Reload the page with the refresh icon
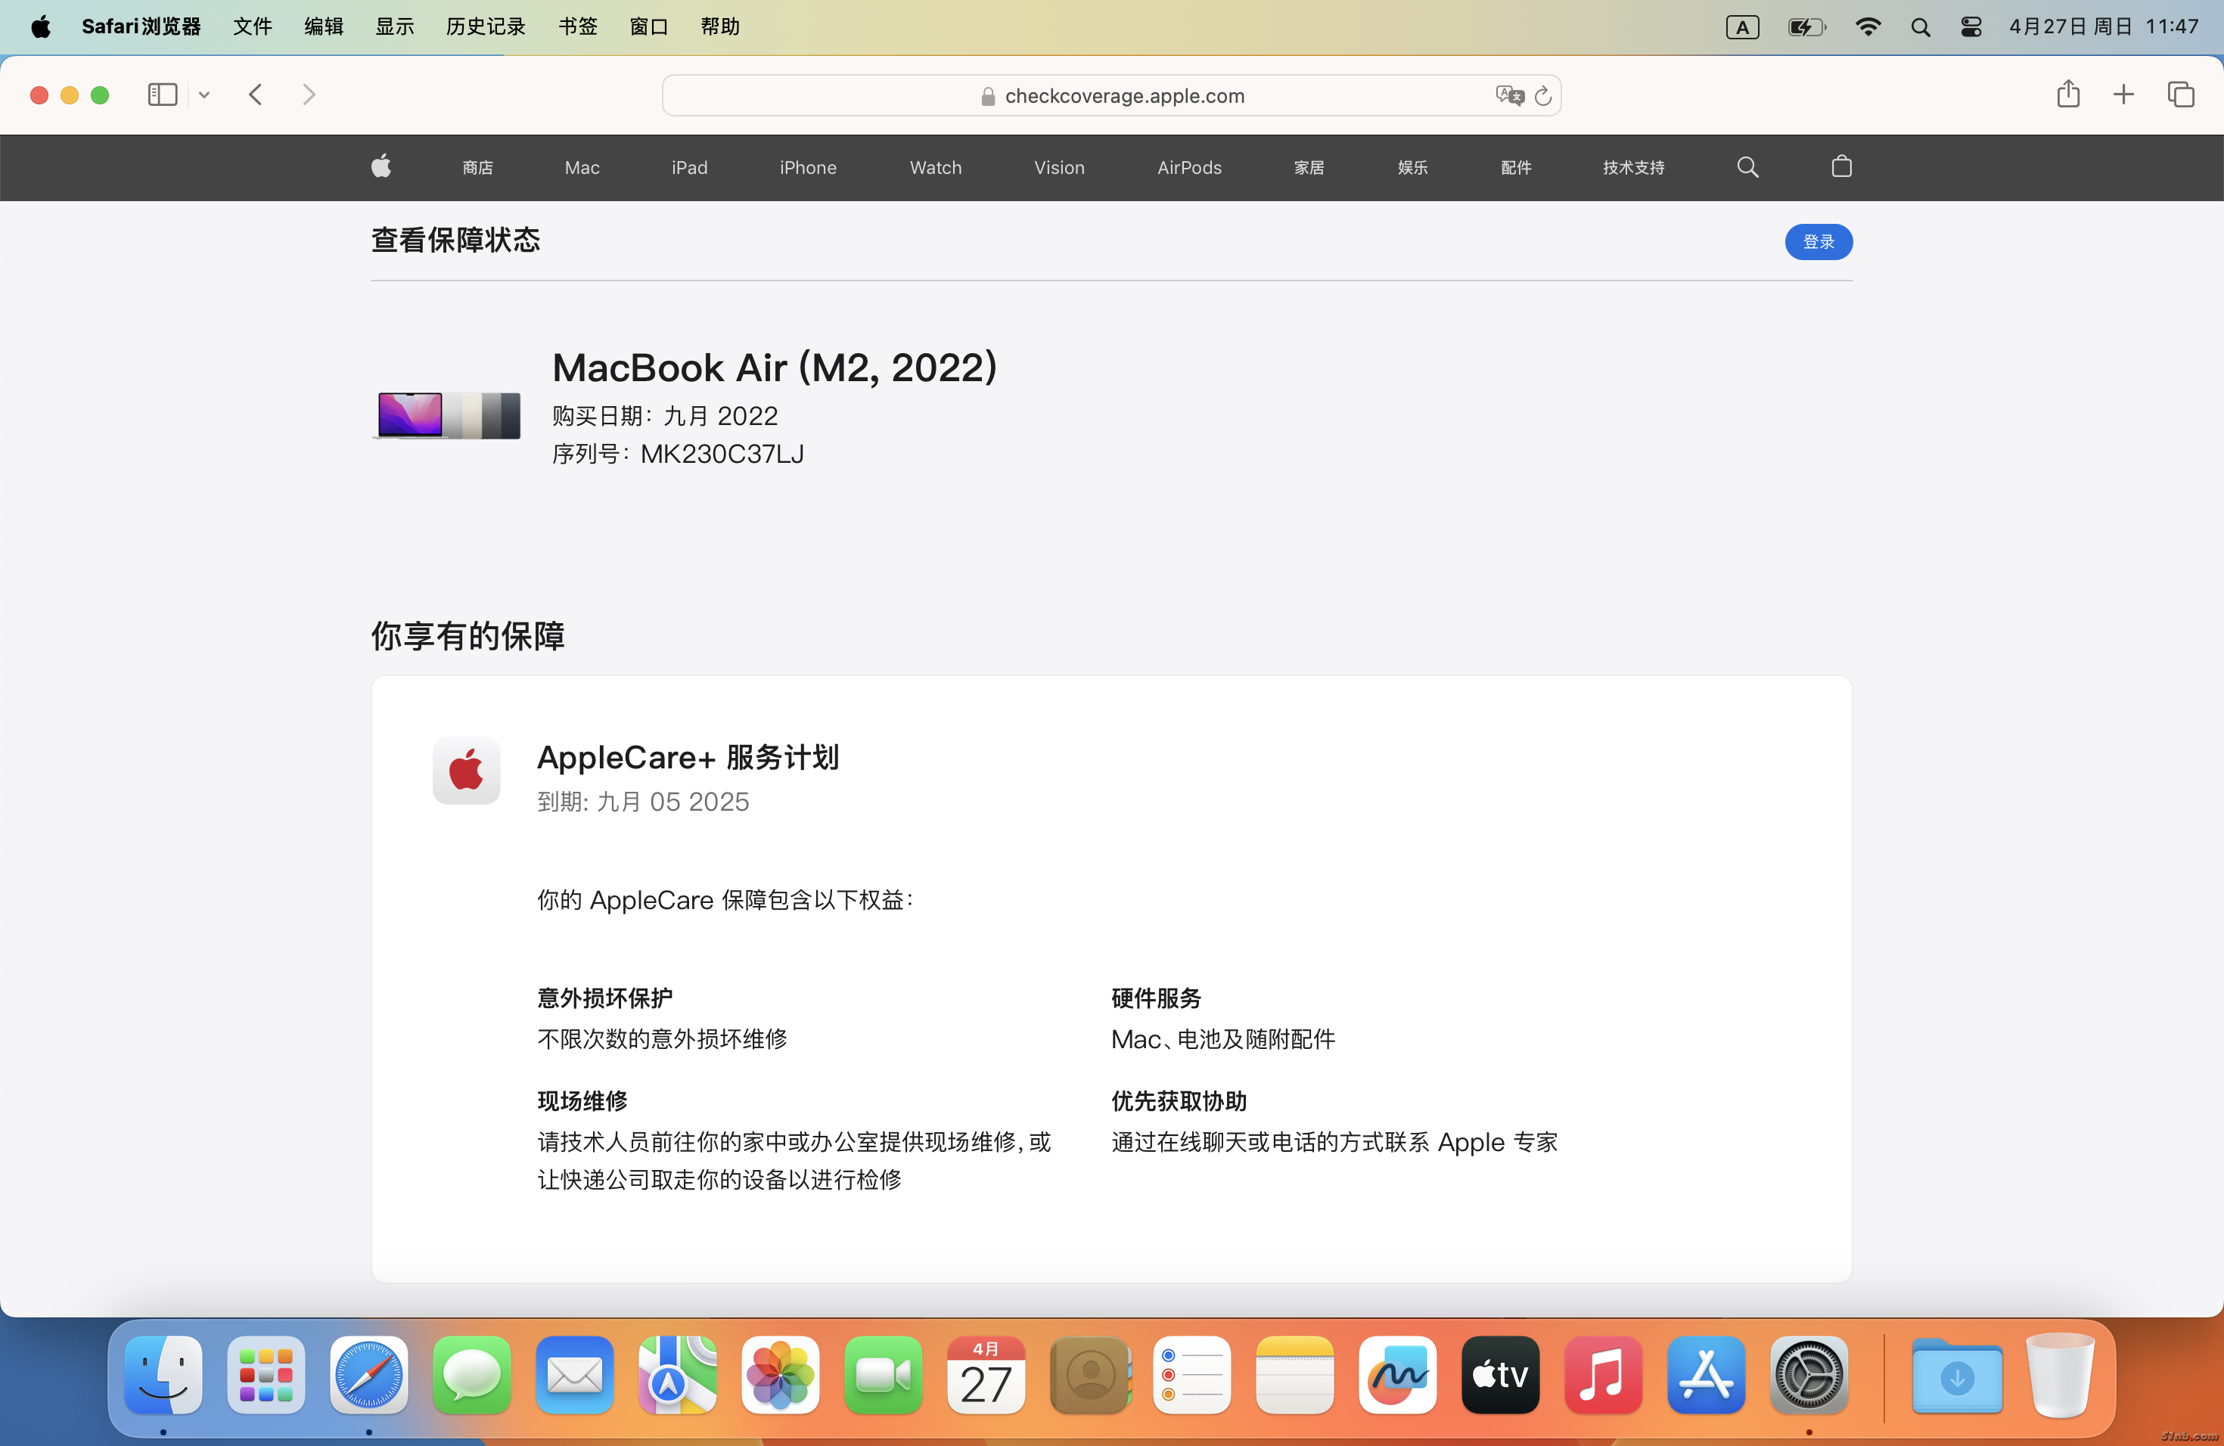Viewport: 2224px width, 1446px height. pos(1542,95)
